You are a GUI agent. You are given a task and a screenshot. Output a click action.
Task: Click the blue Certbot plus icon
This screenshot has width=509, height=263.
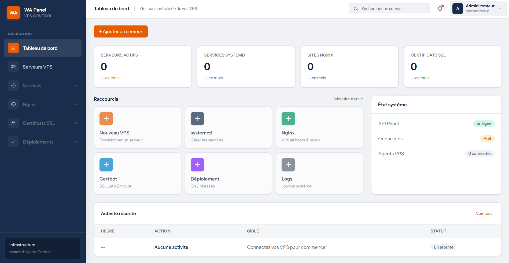pos(106,165)
